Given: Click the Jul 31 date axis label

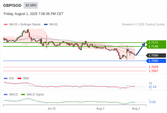Looking at the screenshot, I should point(52,108).
